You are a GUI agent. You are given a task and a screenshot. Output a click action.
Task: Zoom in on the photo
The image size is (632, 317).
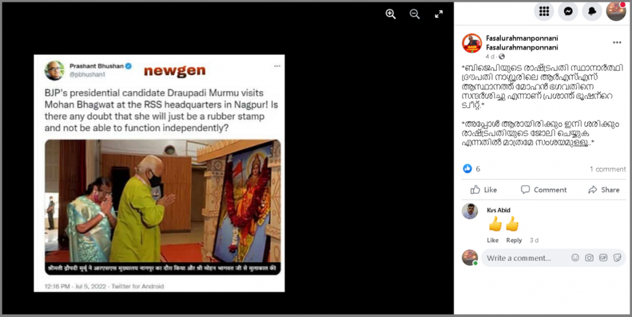tap(390, 14)
